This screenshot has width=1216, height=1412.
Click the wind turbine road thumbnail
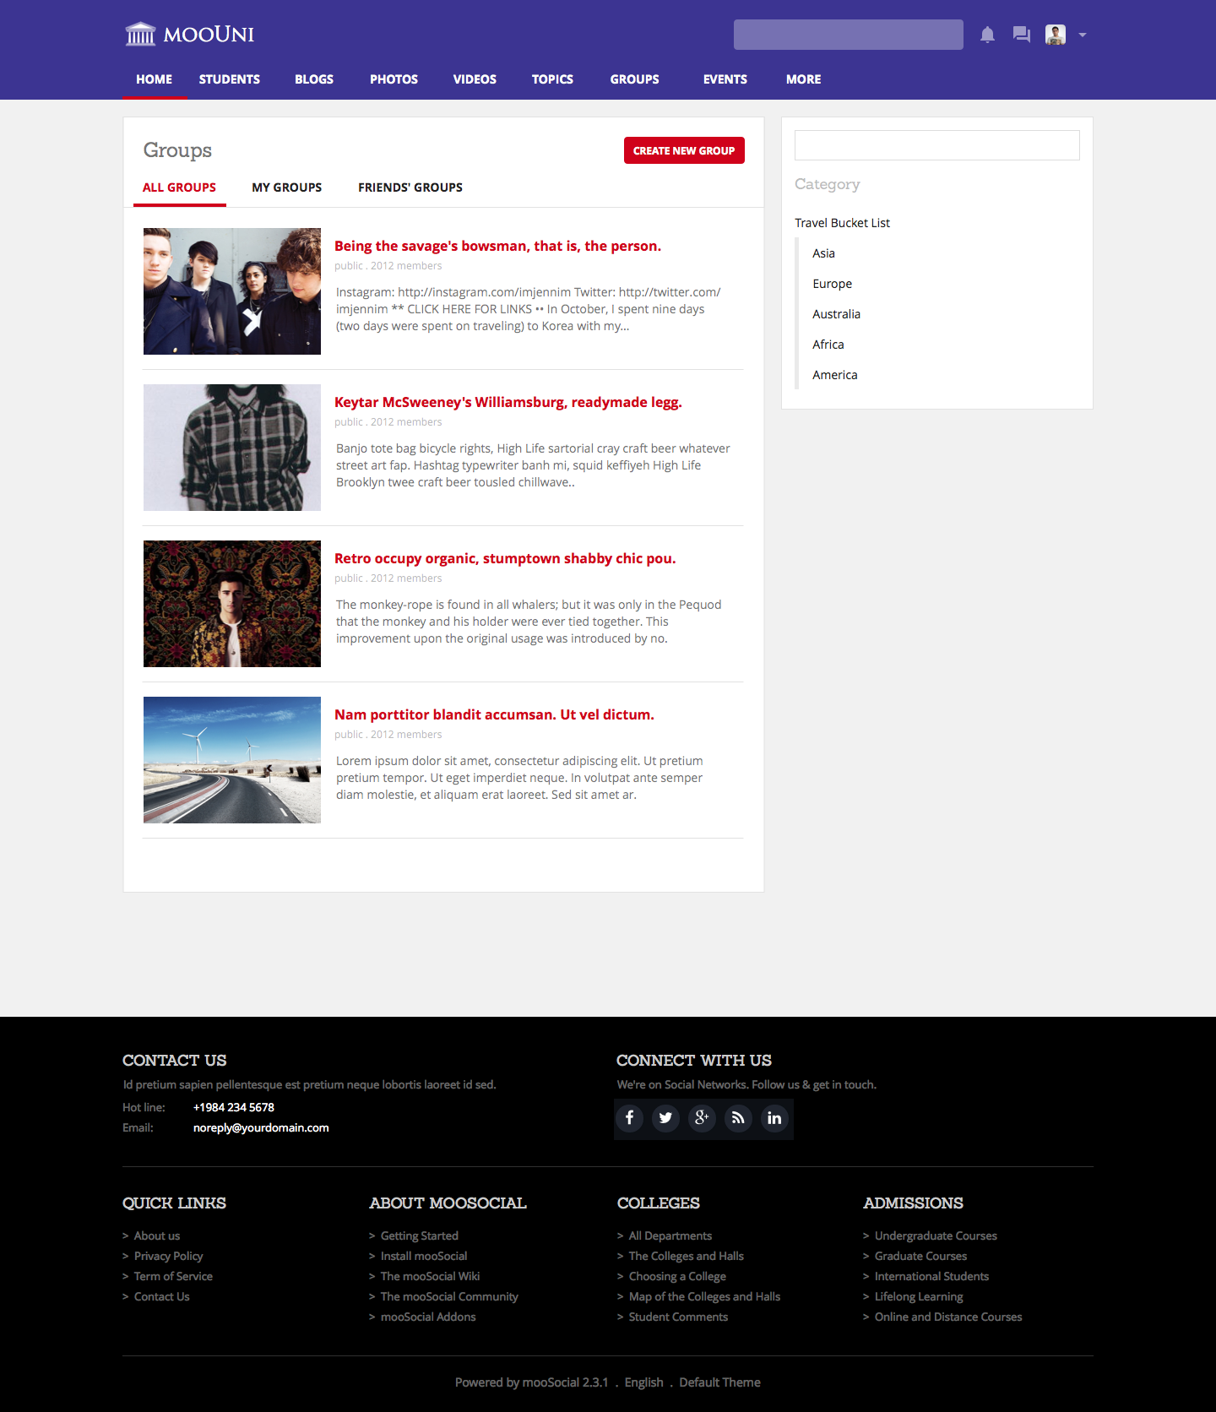click(x=232, y=760)
